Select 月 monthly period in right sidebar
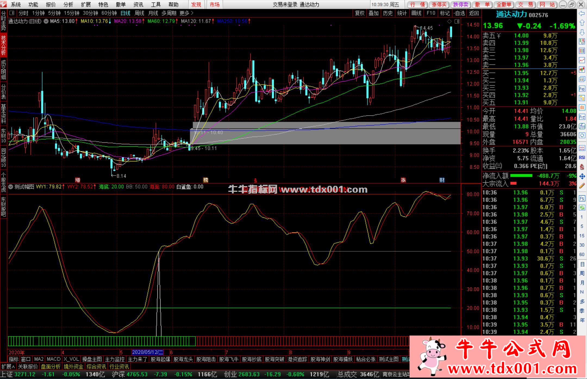The image size is (587, 379). 582,283
